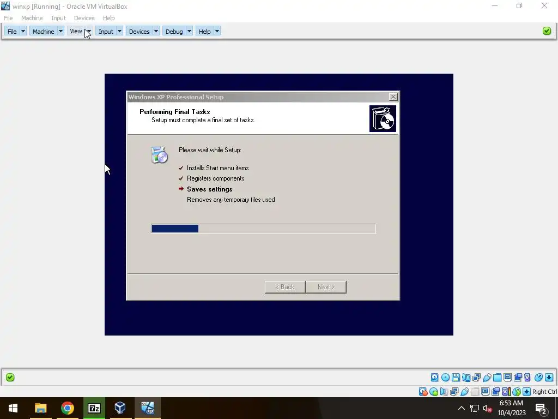Screen dimensions: 558x419
Task: Click the greyed-out shared folders indicator
Action: click(475, 392)
